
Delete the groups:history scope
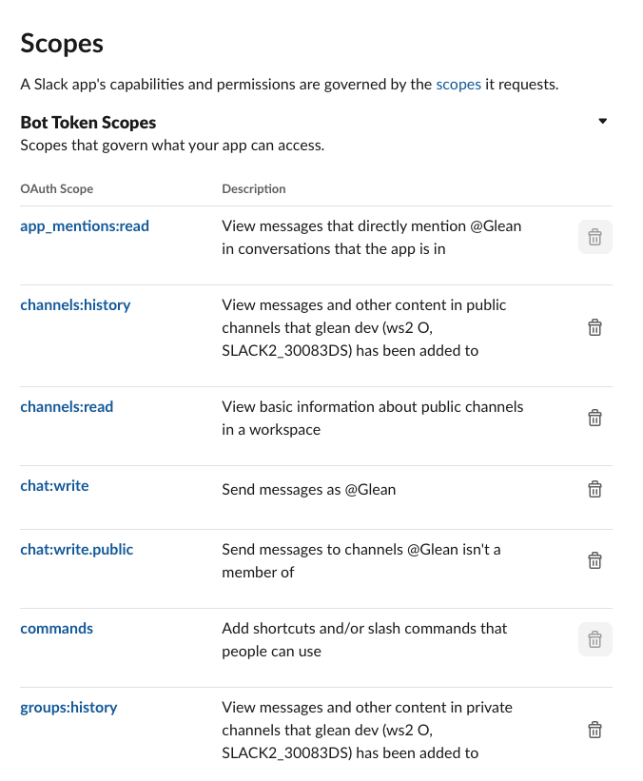point(594,731)
